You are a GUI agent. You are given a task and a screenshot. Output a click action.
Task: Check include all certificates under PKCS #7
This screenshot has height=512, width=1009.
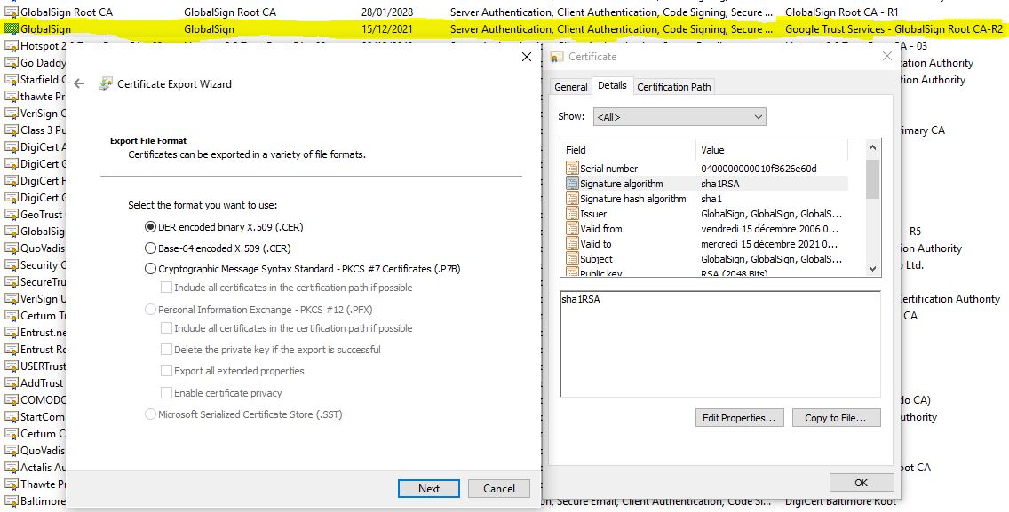coord(167,288)
